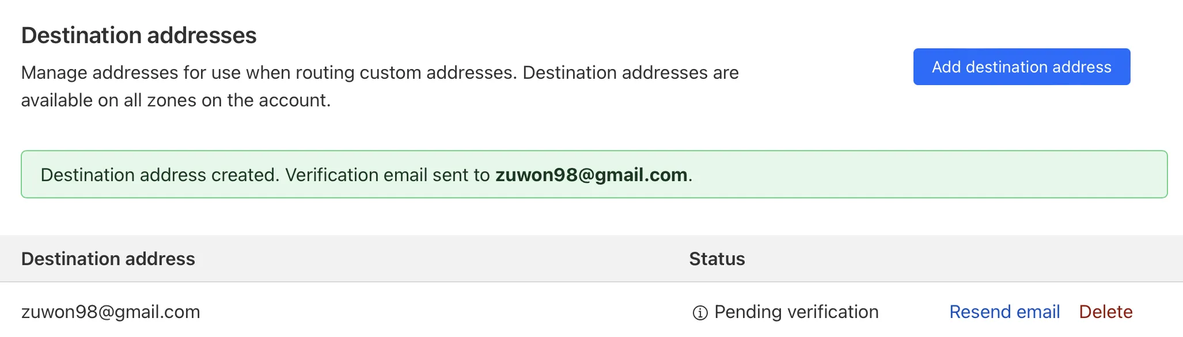This screenshot has height=337, width=1183.
Task: Click the "Destination addresses" page heading
Action: 139,36
